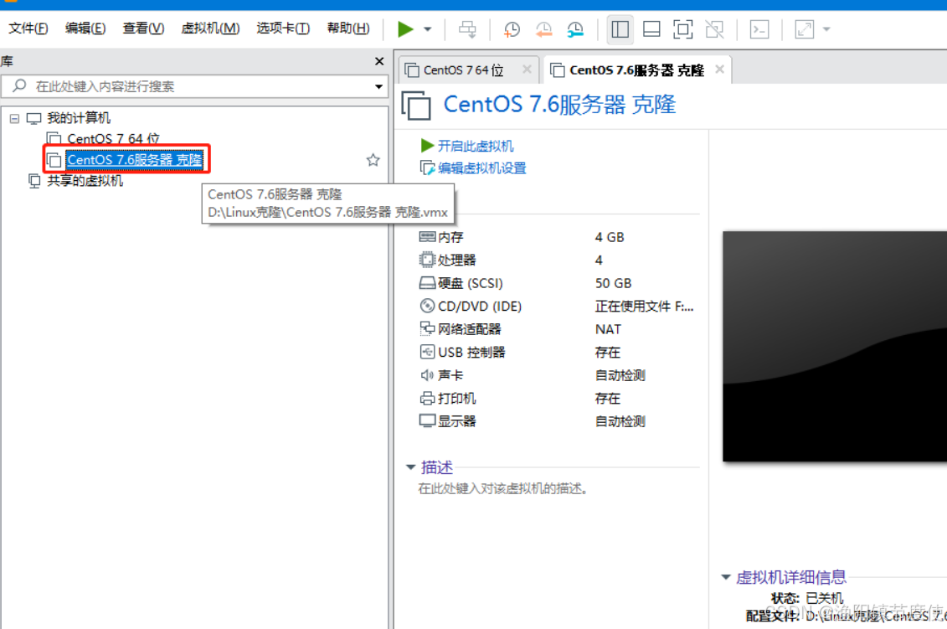947x629 pixels.
Task: Open the 编辑(E) menu
Action: click(85, 28)
